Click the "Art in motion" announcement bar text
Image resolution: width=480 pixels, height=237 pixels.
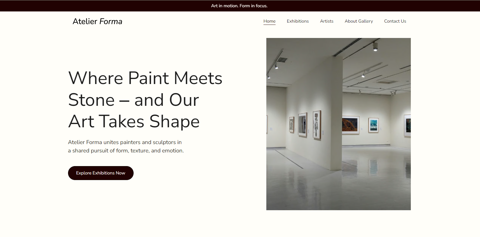[x=239, y=6]
